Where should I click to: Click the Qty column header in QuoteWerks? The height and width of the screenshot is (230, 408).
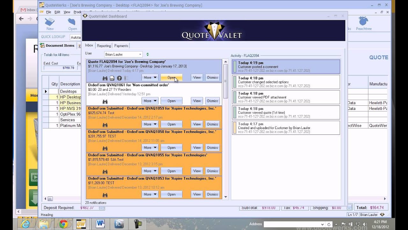[x=55, y=84]
